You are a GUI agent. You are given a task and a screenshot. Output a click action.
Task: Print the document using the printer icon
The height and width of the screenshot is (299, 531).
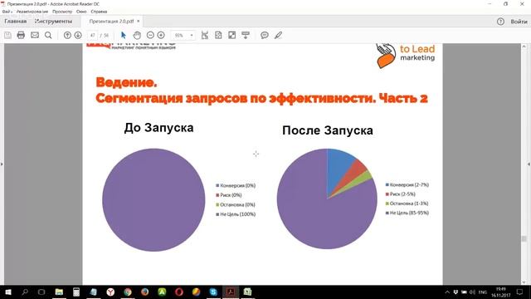tap(21, 35)
